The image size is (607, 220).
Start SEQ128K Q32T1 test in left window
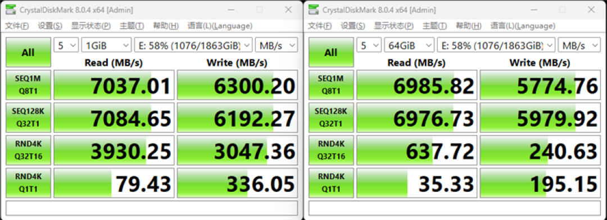coord(28,117)
